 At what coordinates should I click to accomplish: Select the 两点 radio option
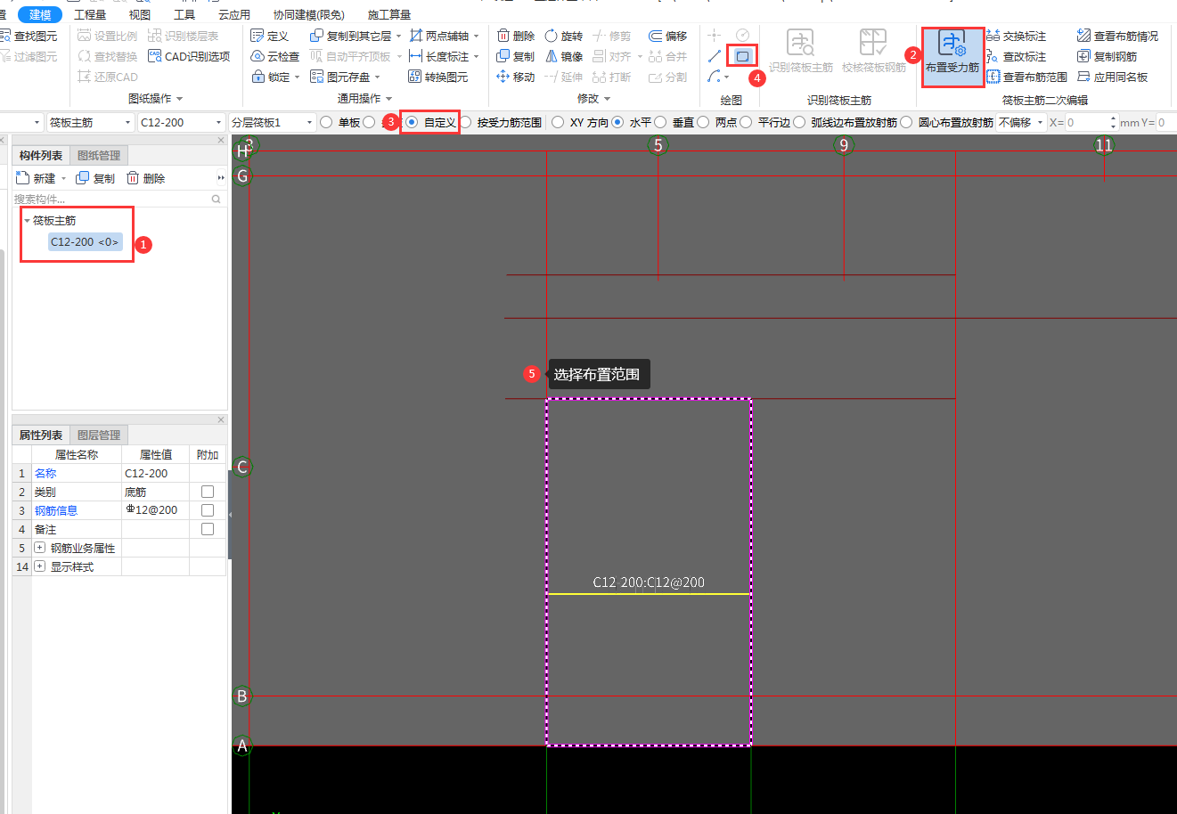point(703,122)
